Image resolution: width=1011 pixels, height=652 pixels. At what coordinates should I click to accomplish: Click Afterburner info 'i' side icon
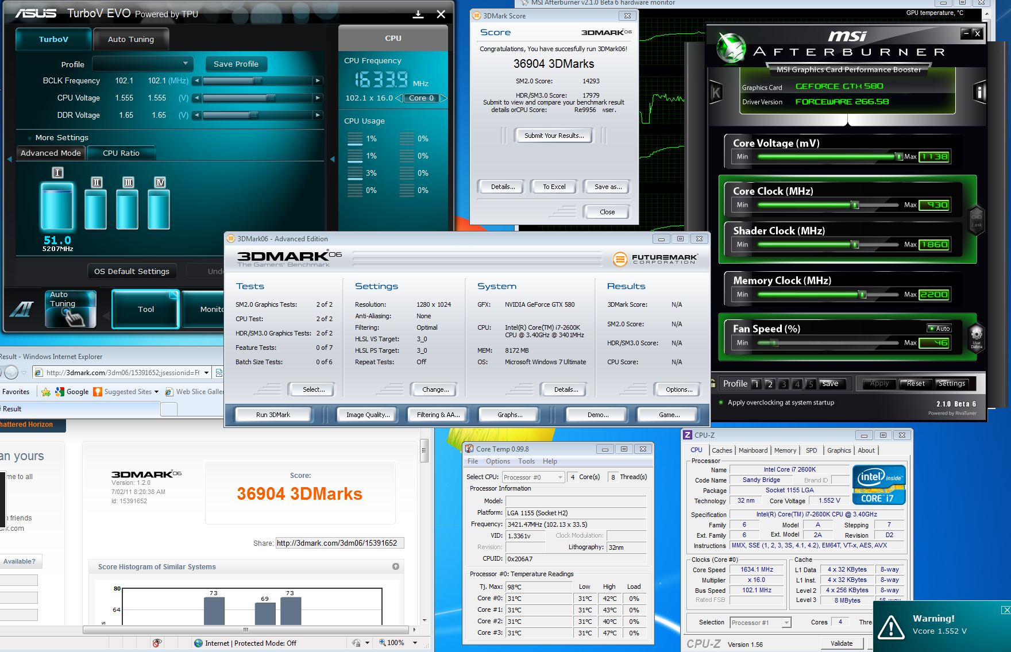point(979,92)
